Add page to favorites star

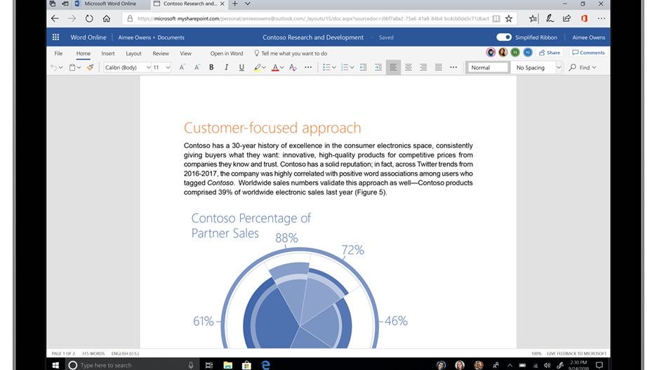click(509, 18)
